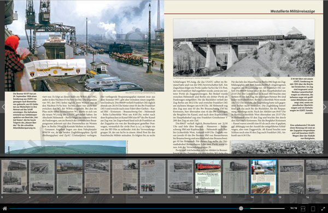
Task: Open page 13 thumbnail
Action: (x=236, y=177)
